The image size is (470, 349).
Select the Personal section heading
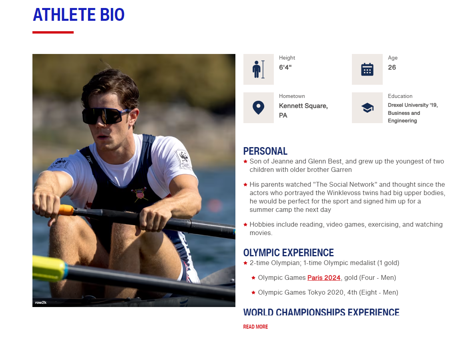pyautogui.click(x=265, y=151)
